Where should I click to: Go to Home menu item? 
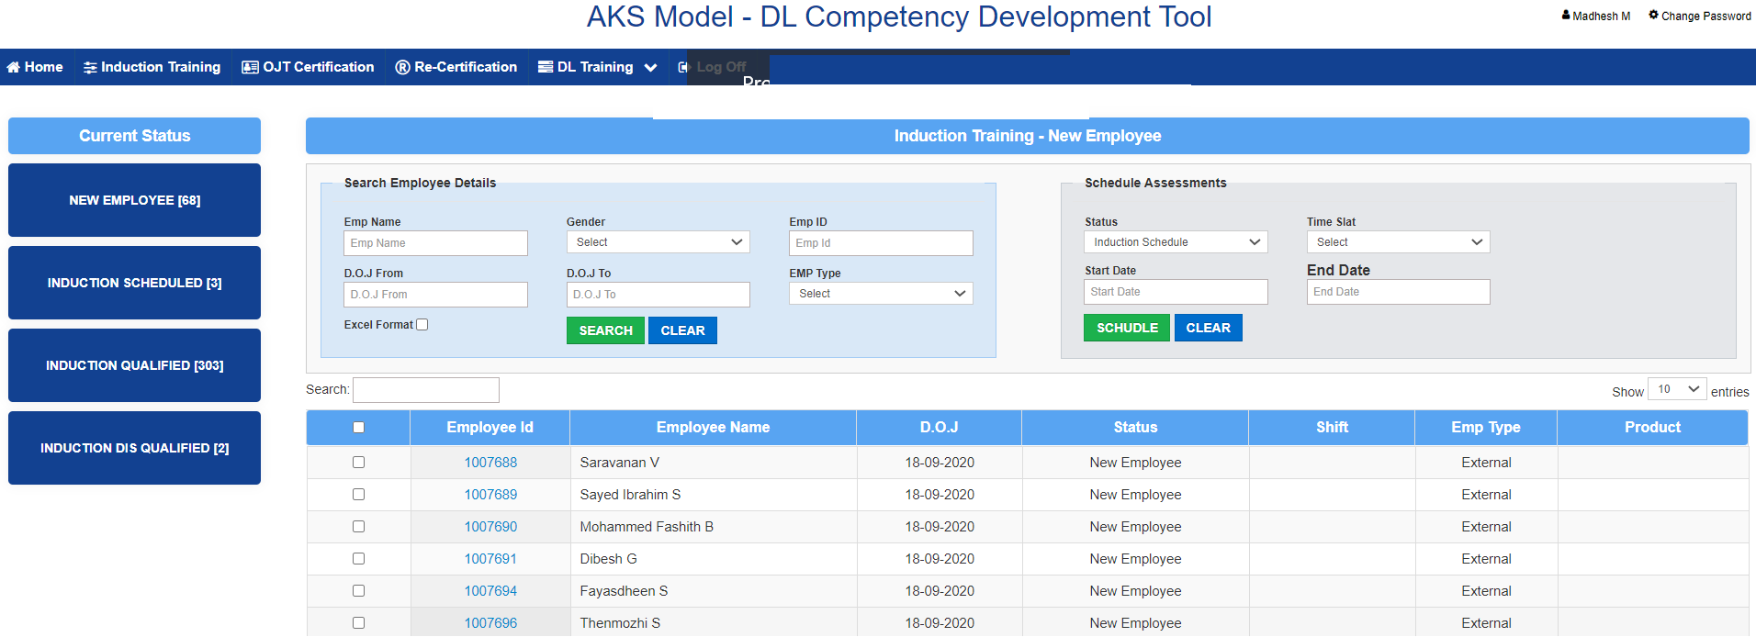35,67
